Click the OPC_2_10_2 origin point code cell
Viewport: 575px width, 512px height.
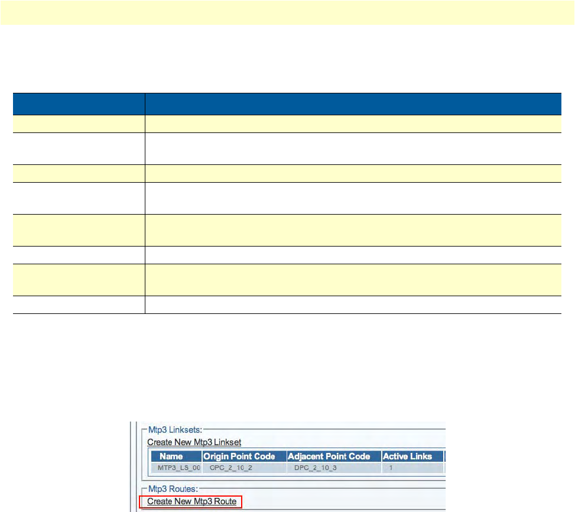pyautogui.click(x=244, y=468)
